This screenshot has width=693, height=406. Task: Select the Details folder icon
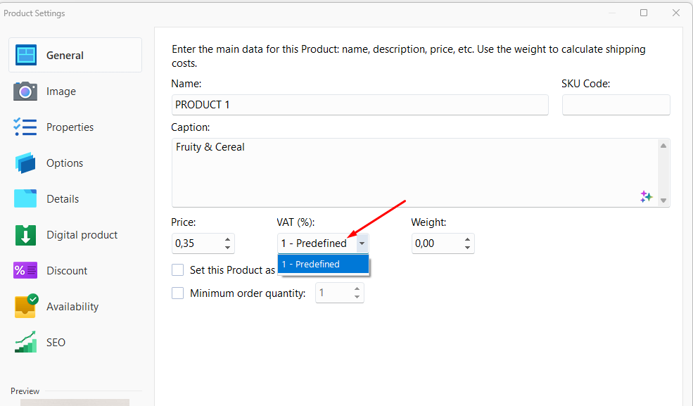click(x=25, y=199)
